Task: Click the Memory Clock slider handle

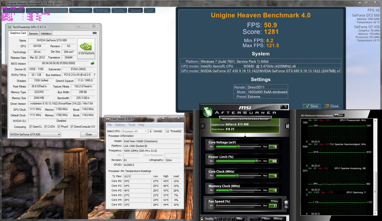Action: pos(231,190)
